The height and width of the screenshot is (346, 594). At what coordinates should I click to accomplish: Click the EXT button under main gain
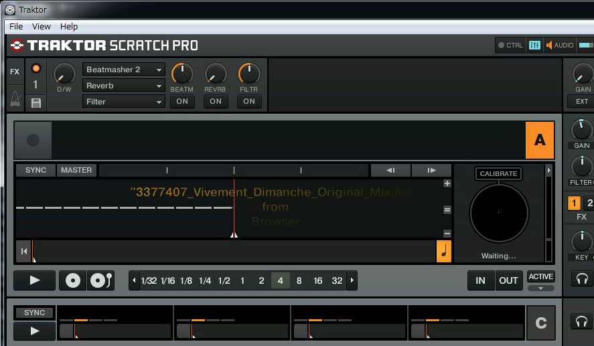click(x=582, y=102)
